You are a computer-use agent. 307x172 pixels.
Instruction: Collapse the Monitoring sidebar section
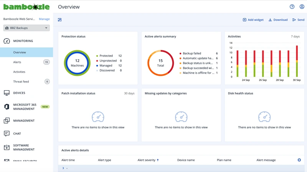click(23, 41)
